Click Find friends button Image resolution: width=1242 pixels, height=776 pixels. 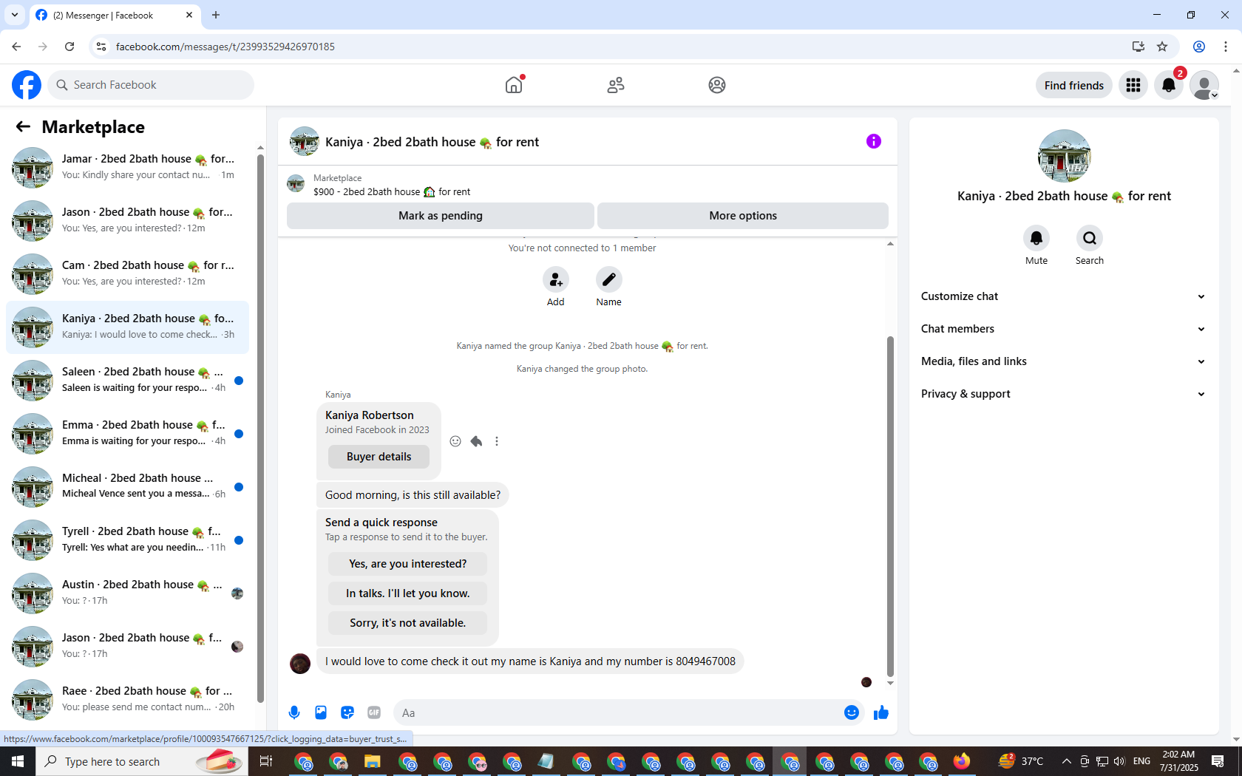[1073, 85]
